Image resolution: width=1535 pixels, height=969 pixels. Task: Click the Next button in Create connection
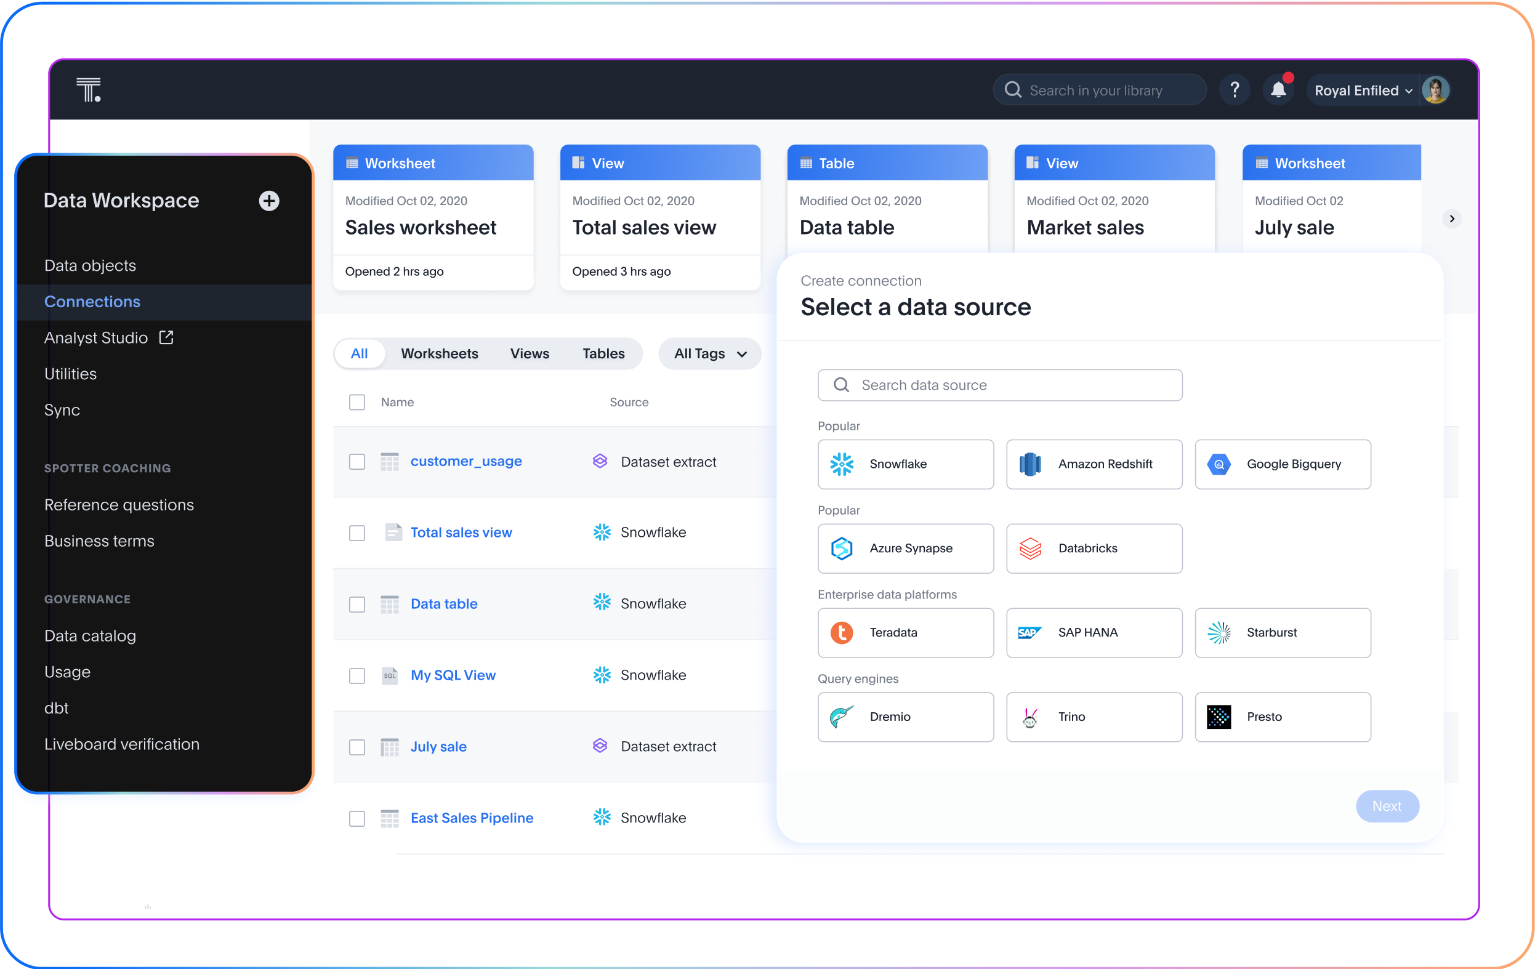[x=1387, y=806]
